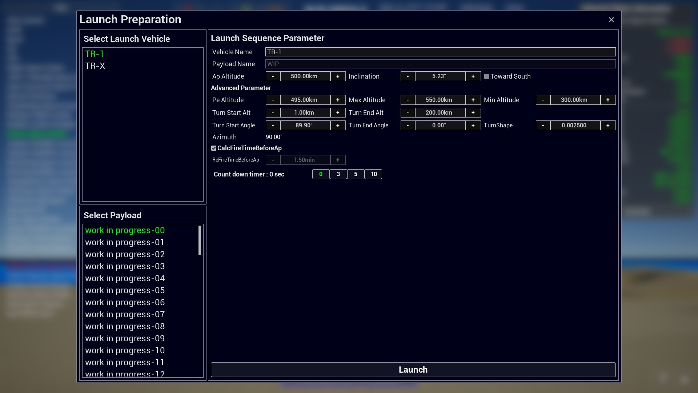The width and height of the screenshot is (698, 393).
Task: Select payload work in progress-09
Action: pyautogui.click(x=125, y=338)
